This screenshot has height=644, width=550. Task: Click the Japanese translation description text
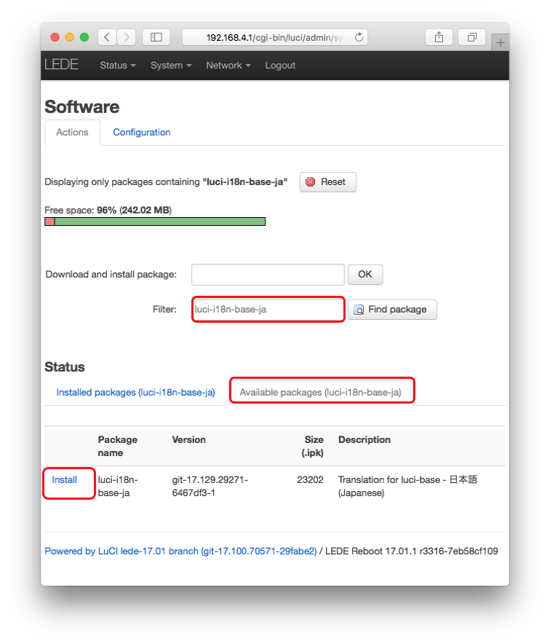407,487
